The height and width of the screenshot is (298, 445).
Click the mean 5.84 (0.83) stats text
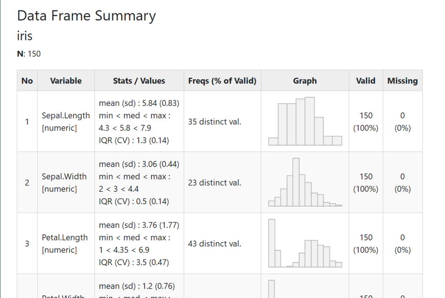pos(139,103)
